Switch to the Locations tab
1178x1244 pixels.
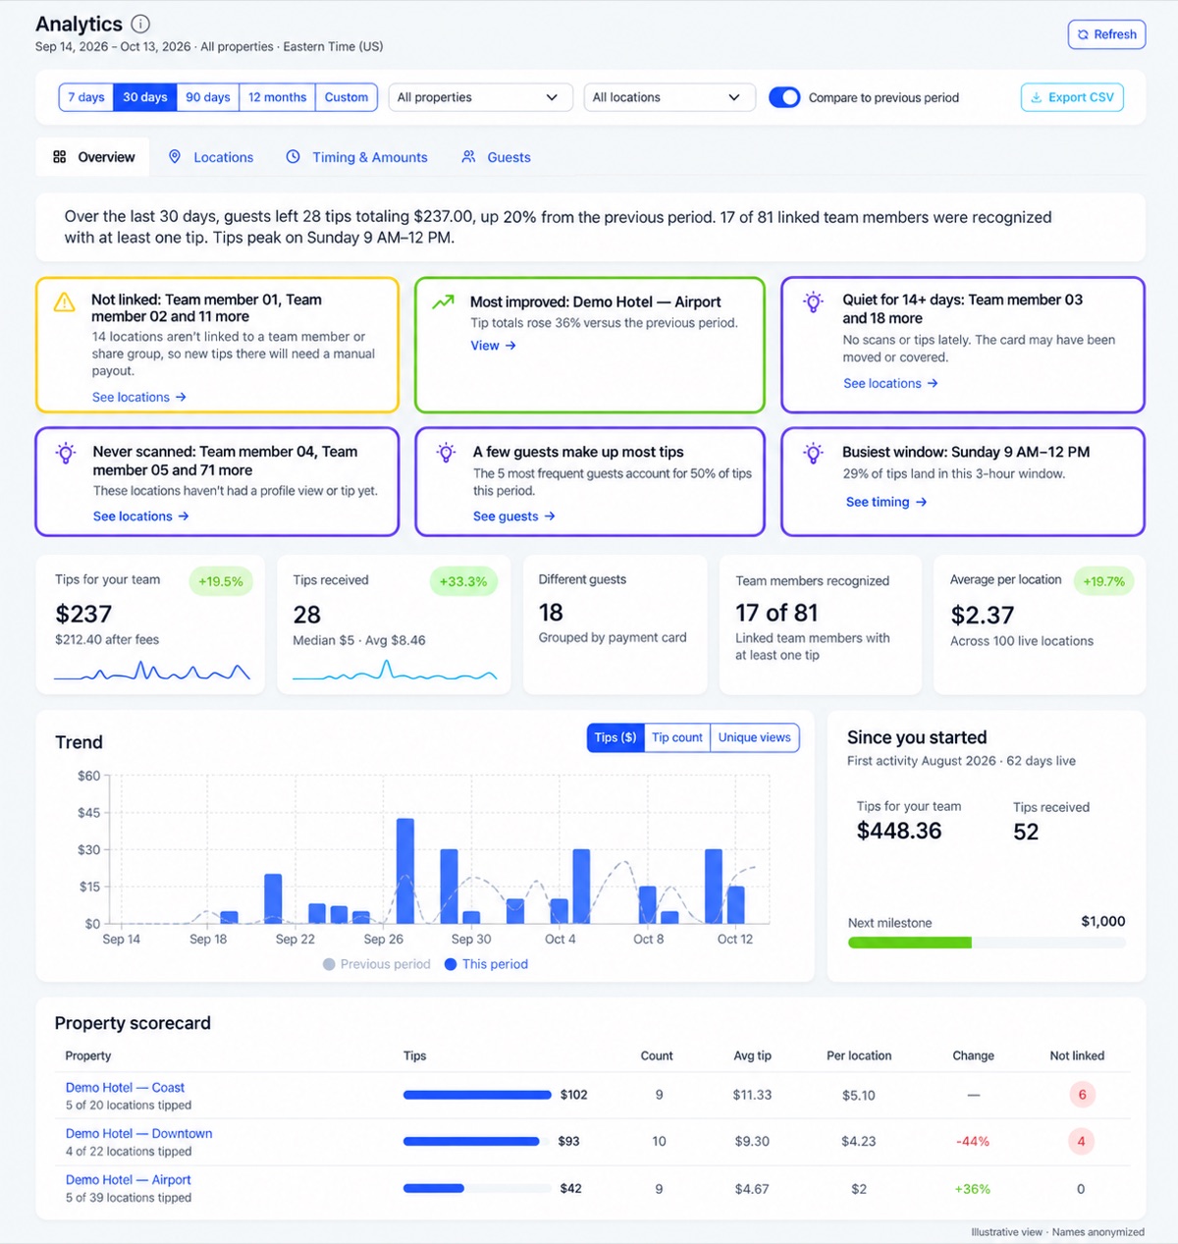(x=211, y=157)
